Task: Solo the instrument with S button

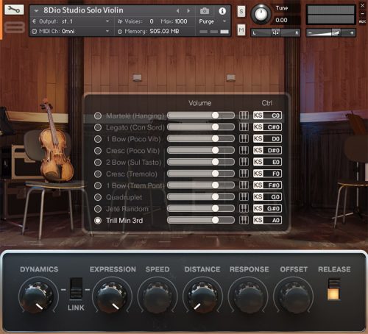Action: click(x=241, y=11)
